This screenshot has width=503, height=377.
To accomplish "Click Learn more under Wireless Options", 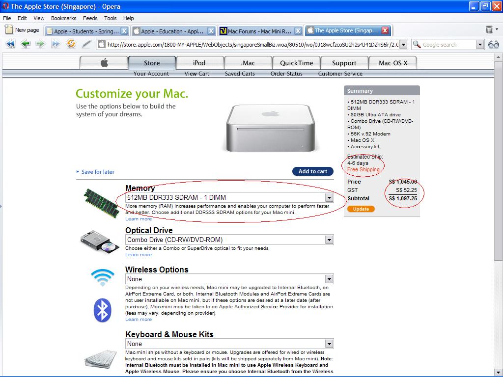I will pyautogui.click(x=139, y=319).
